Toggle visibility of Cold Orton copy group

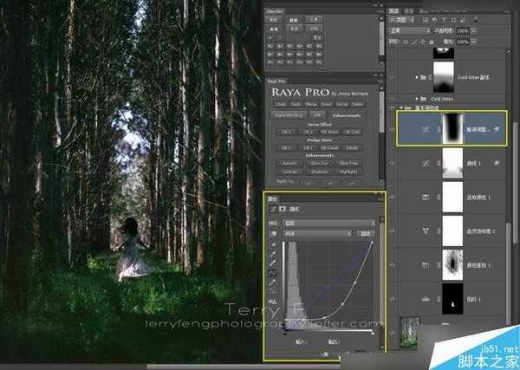pyautogui.click(x=392, y=77)
